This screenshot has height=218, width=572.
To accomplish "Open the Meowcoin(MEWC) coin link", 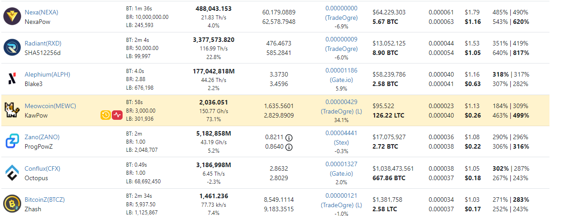I will 50,106.
